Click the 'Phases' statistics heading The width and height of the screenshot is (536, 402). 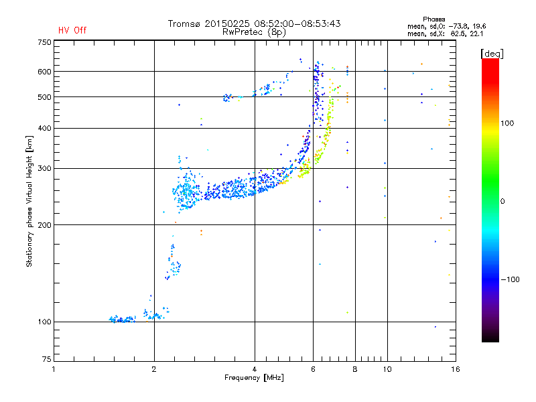[433, 19]
